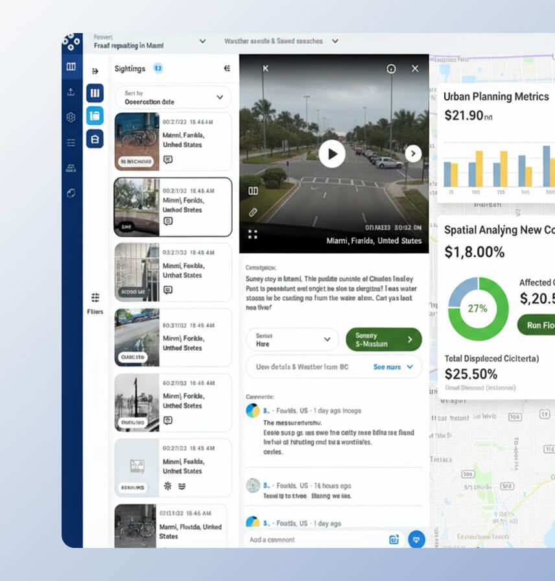Viewport: 555px width, 581px height.
Task: Click the blue send comment button
Action: pyautogui.click(x=416, y=539)
